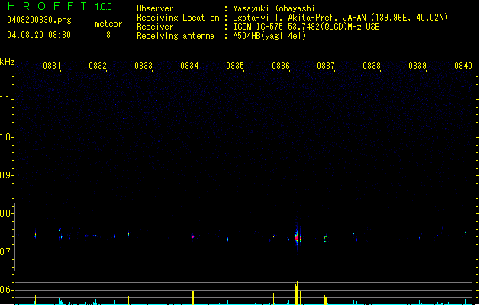Click the yellow intensity bar at 0834
The image size is (480, 305).
coord(193,297)
